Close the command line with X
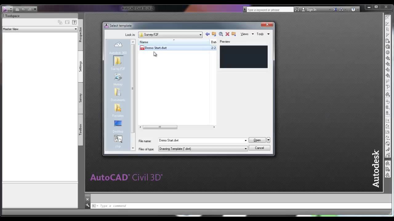The image size is (394, 221). (x=87, y=199)
